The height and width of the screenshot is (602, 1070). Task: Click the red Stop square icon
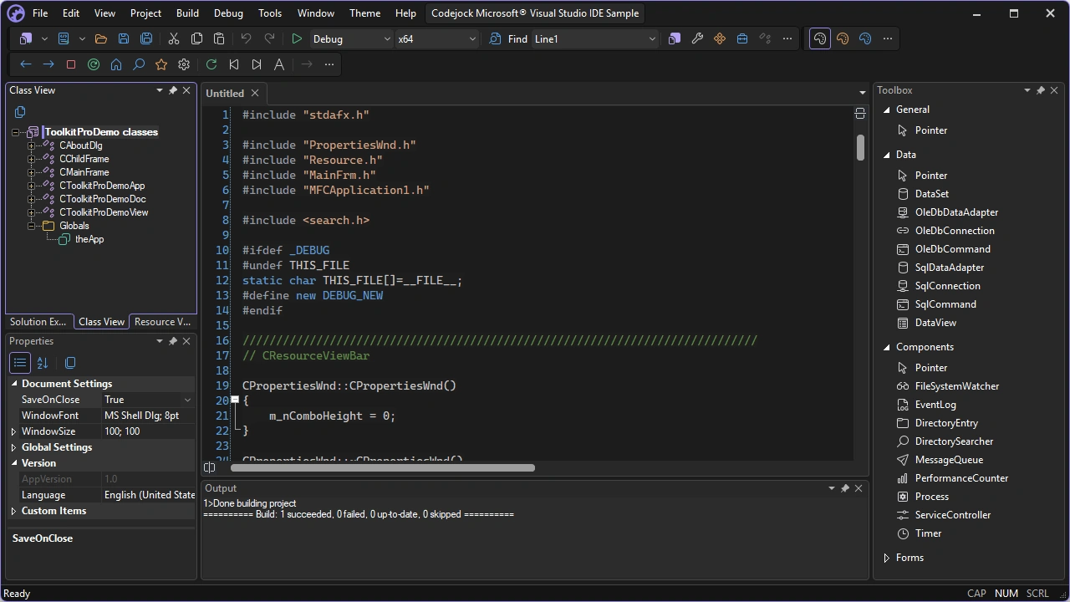click(x=71, y=64)
